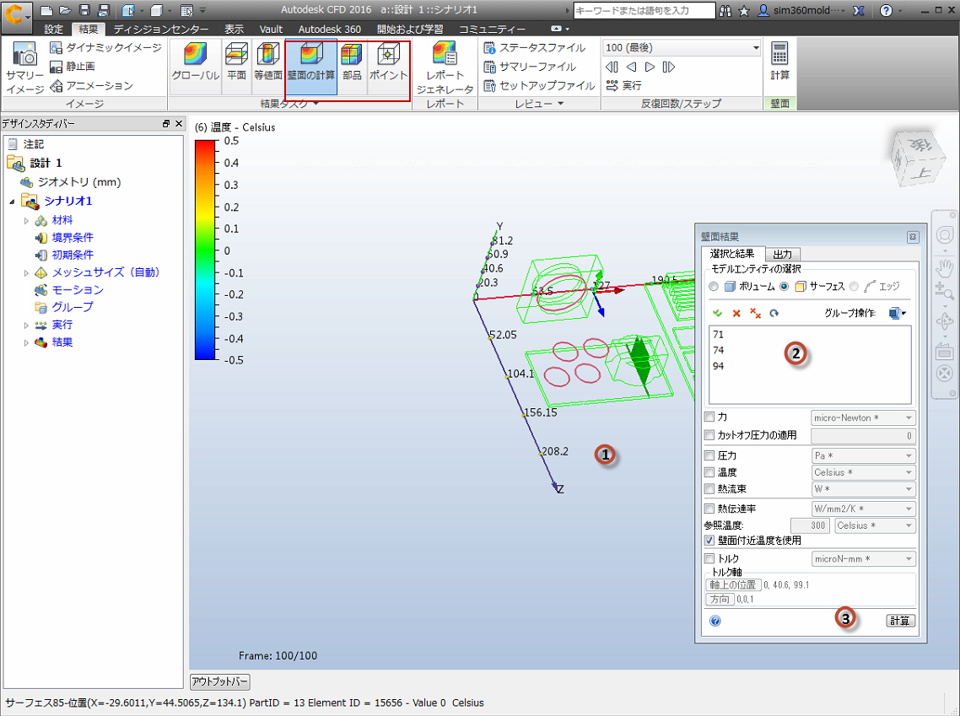Enable the 温度 (Temperature) checkbox
Screen dimensions: 960x716
point(709,471)
